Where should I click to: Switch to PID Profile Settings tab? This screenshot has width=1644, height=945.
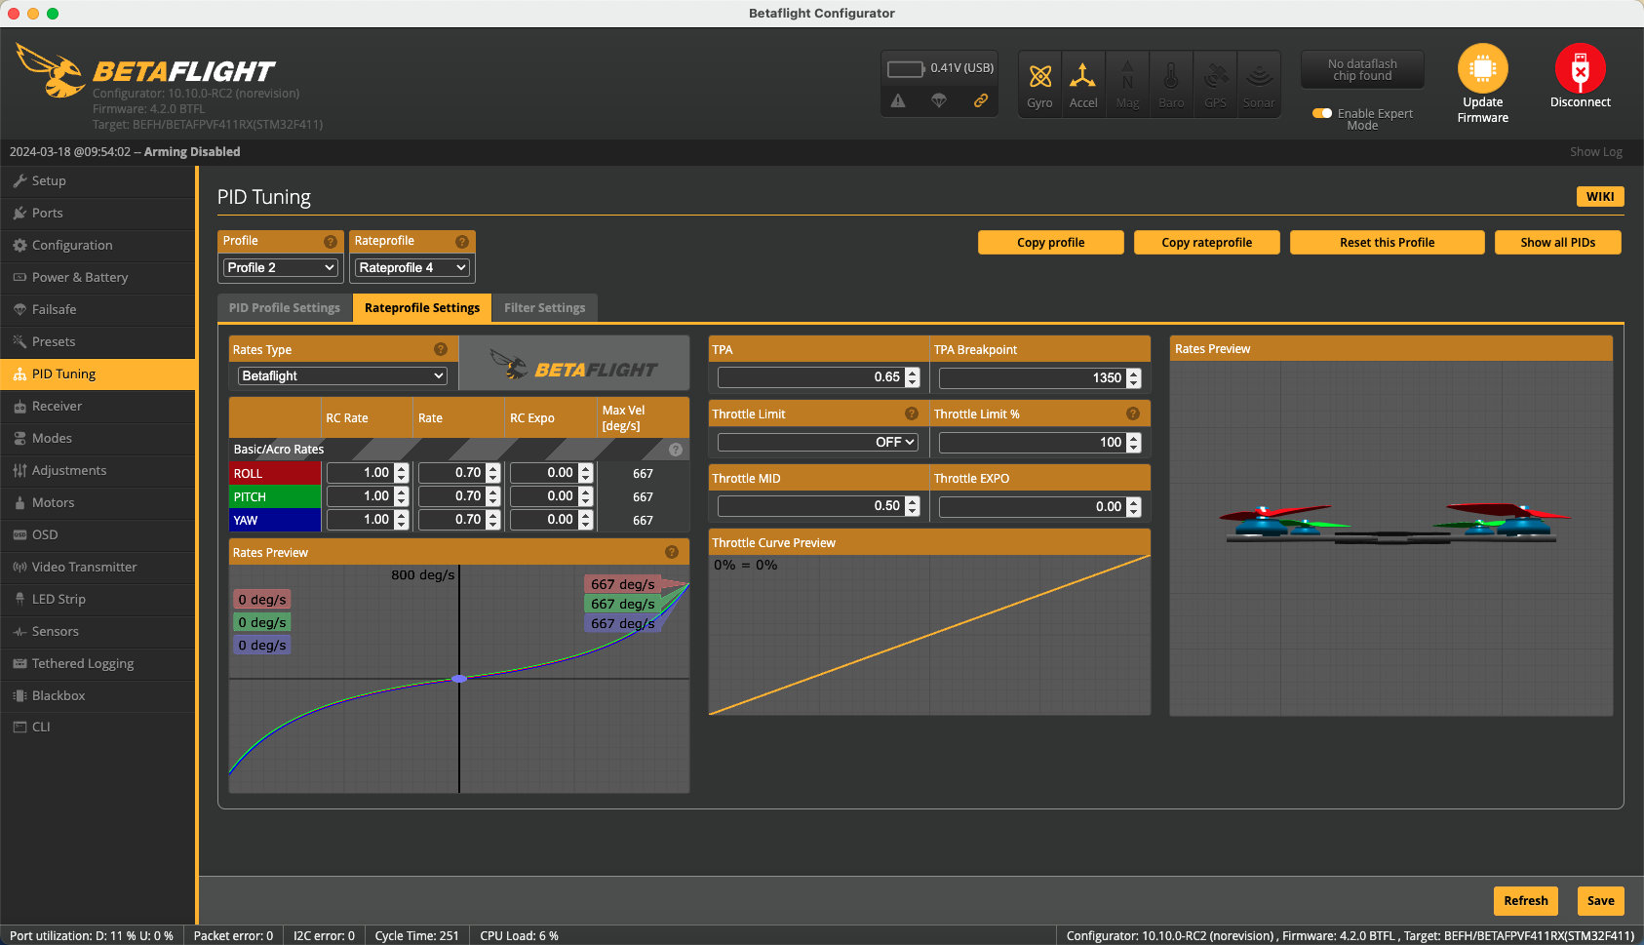[285, 307]
